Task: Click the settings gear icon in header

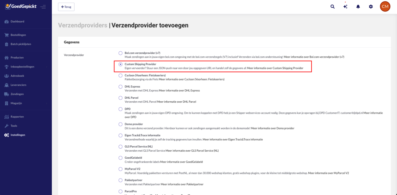Action: pyautogui.click(x=371, y=7)
